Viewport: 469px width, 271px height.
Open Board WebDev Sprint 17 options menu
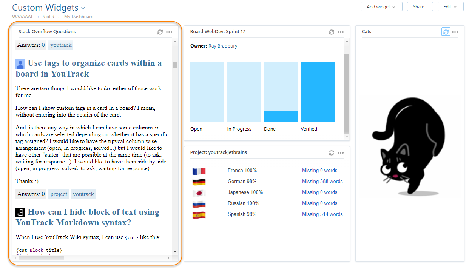[341, 32]
